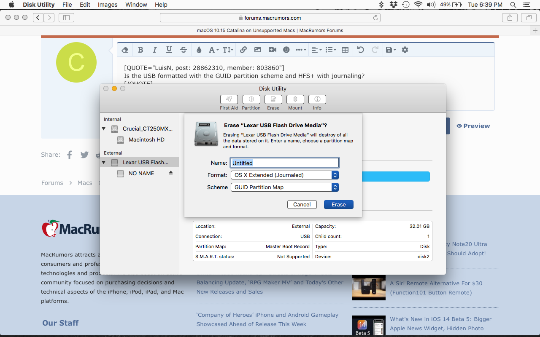Open the smilies picker
Screen dimensions: 540x337
coord(286,50)
